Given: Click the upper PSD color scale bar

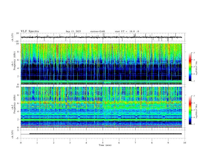Looking at the screenshot, I should point(190,67).
